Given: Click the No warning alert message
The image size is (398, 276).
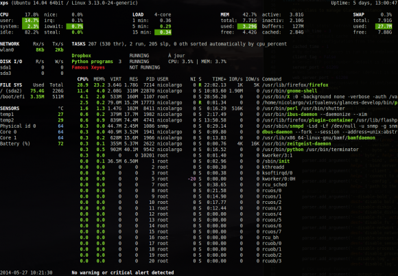Looking at the screenshot, I should tap(123, 273).
